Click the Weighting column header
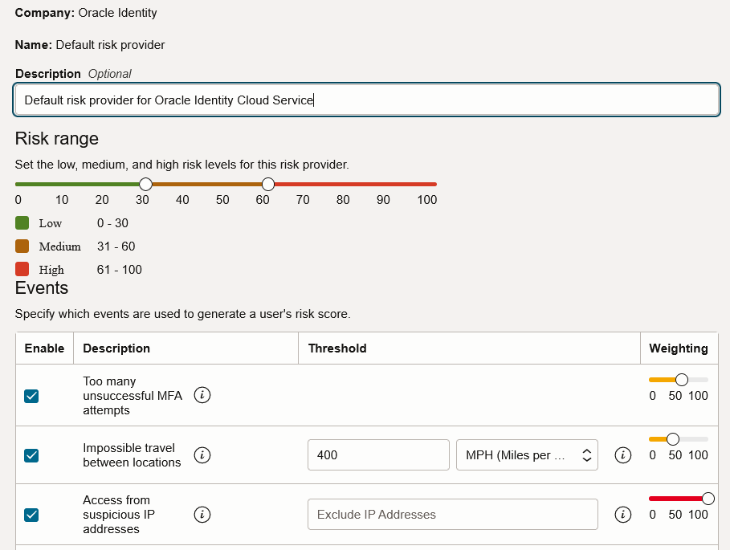Image resolution: width=730 pixels, height=550 pixels. pyautogui.click(x=679, y=348)
